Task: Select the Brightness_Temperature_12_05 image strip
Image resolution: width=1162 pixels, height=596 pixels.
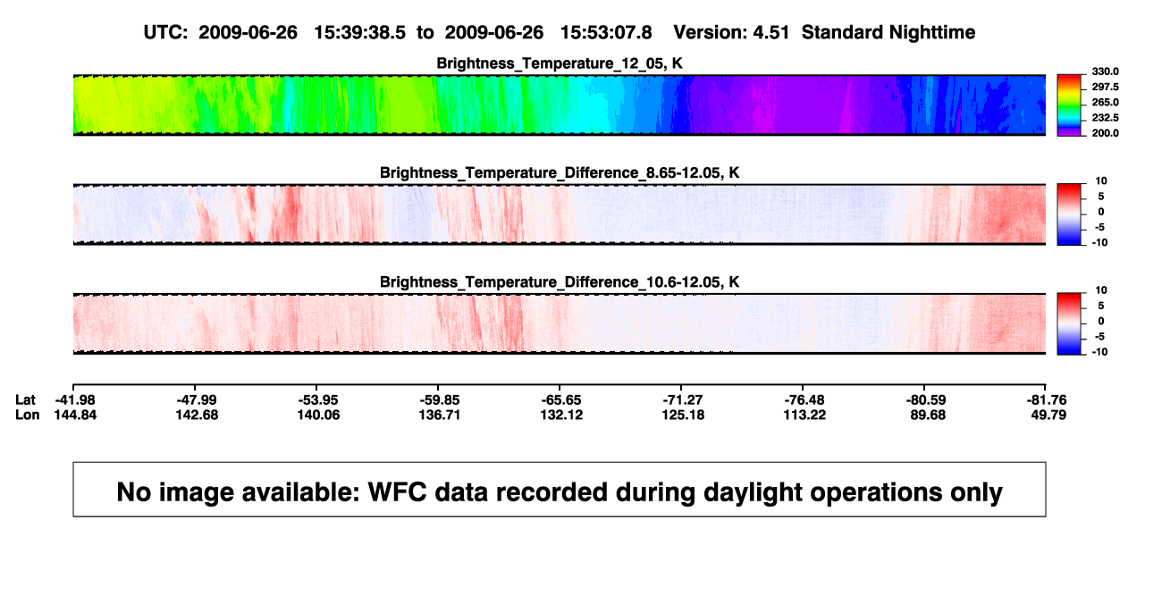Action: pyautogui.click(x=560, y=105)
